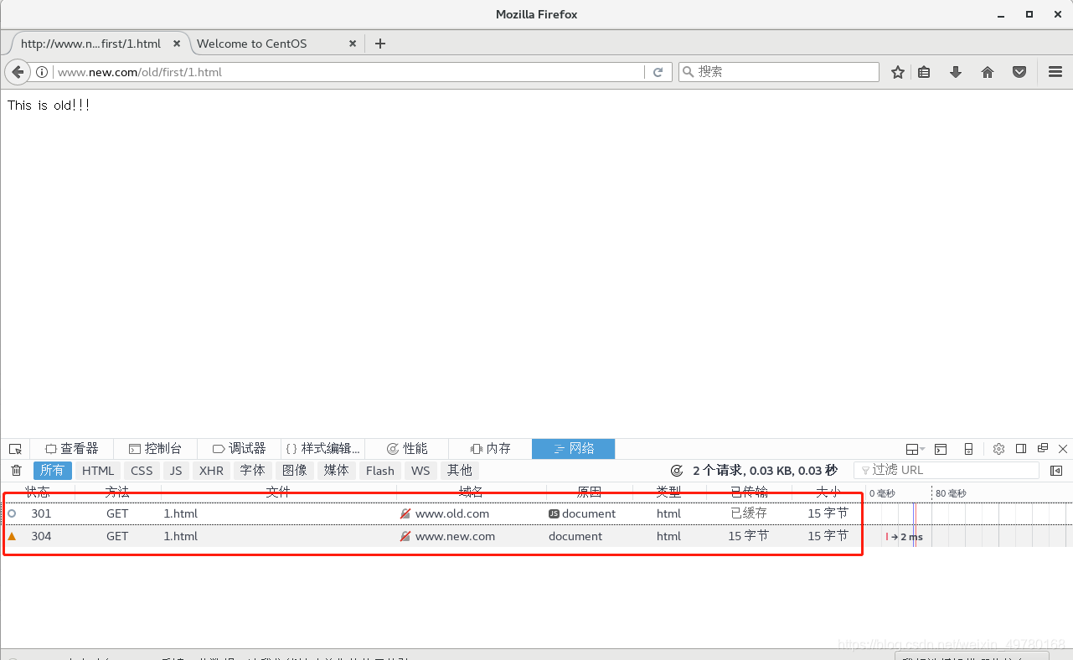Toggle the HTML request filter
This screenshot has width=1073, height=660.
coord(98,471)
